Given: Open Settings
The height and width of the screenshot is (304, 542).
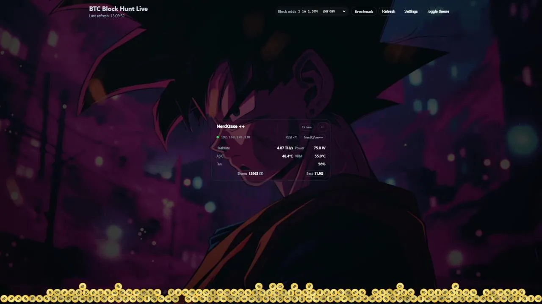Looking at the screenshot, I should tap(411, 11).
